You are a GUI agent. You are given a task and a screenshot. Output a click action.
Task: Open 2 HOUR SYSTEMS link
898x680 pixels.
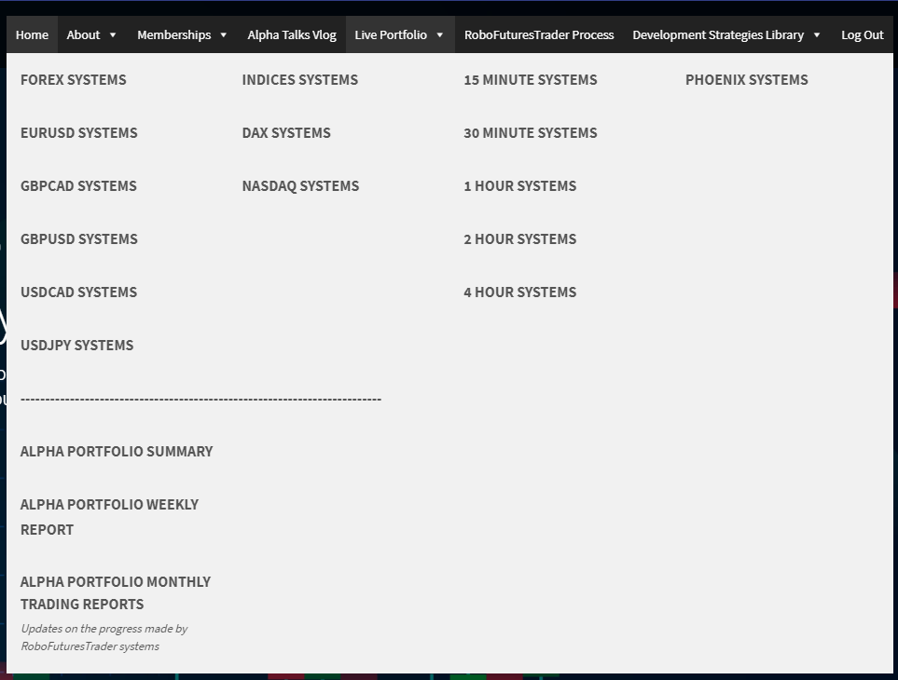pyautogui.click(x=520, y=239)
